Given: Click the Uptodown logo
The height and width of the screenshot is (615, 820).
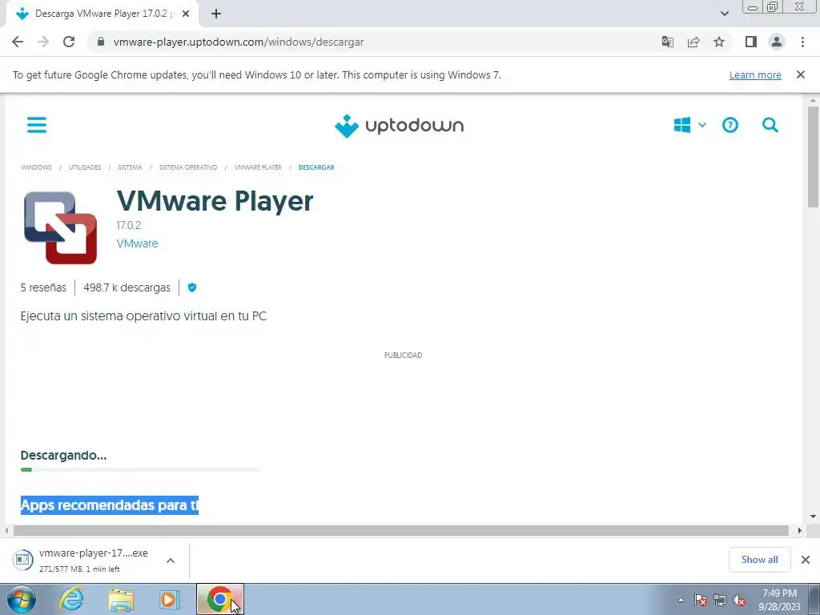Looking at the screenshot, I should [399, 126].
